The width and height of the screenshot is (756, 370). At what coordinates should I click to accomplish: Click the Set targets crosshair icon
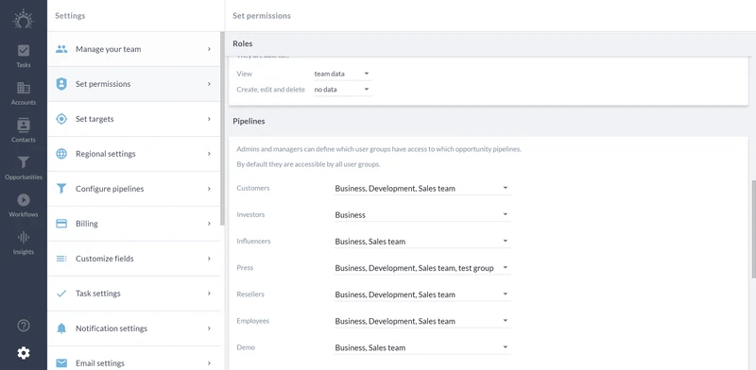(x=61, y=119)
